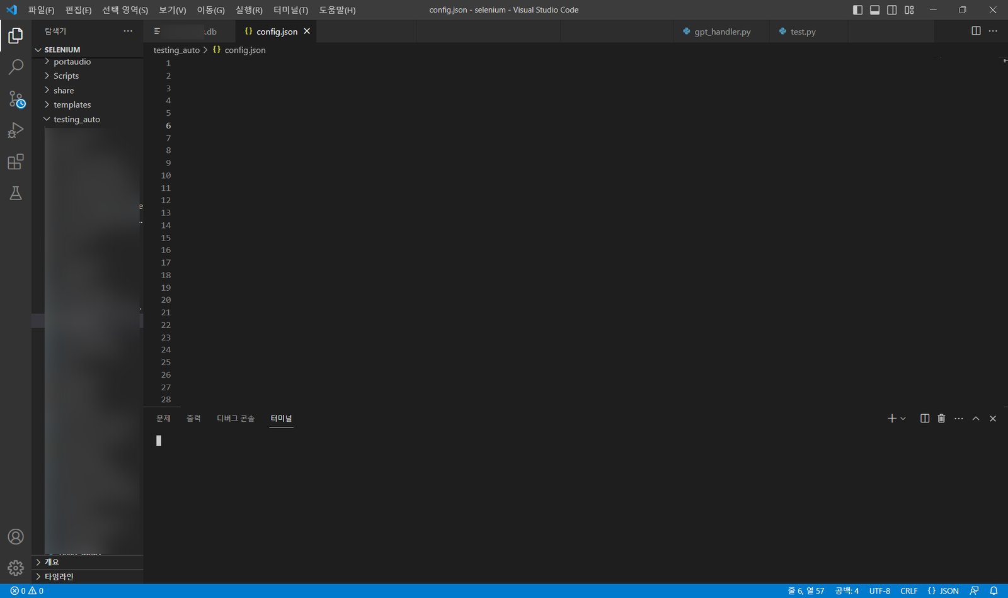This screenshot has width=1008, height=598.
Task: Open editor More Actions ellipsis
Action: [x=993, y=31]
